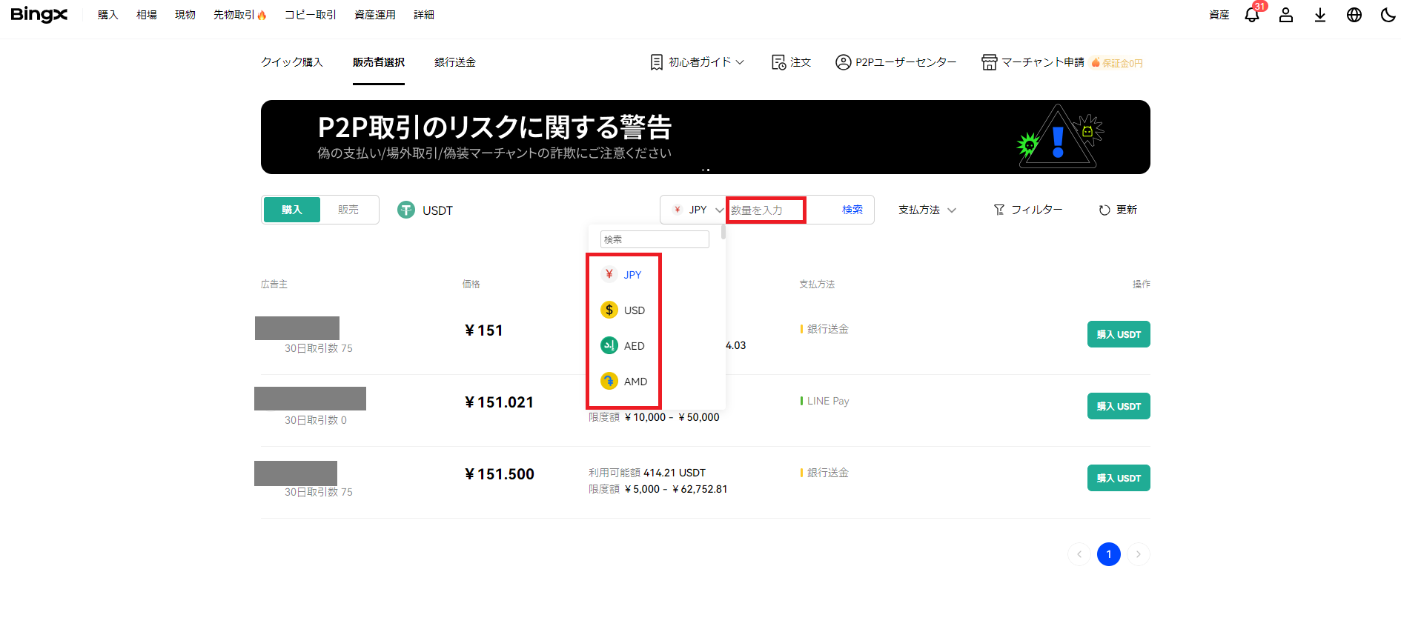
Task: Switch to the 銀行送金 tab
Action: click(x=455, y=62)
